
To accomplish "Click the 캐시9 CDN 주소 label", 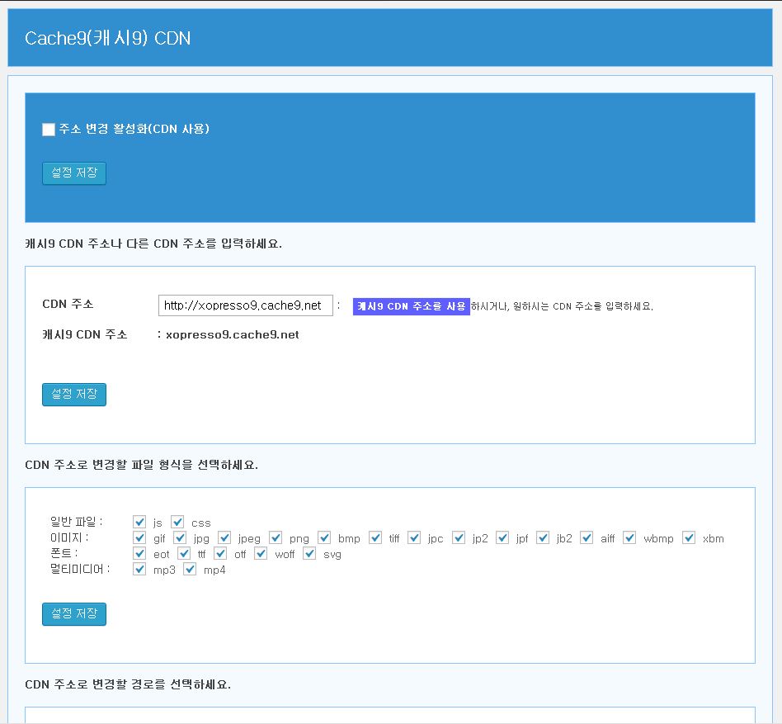I will 85,335.
